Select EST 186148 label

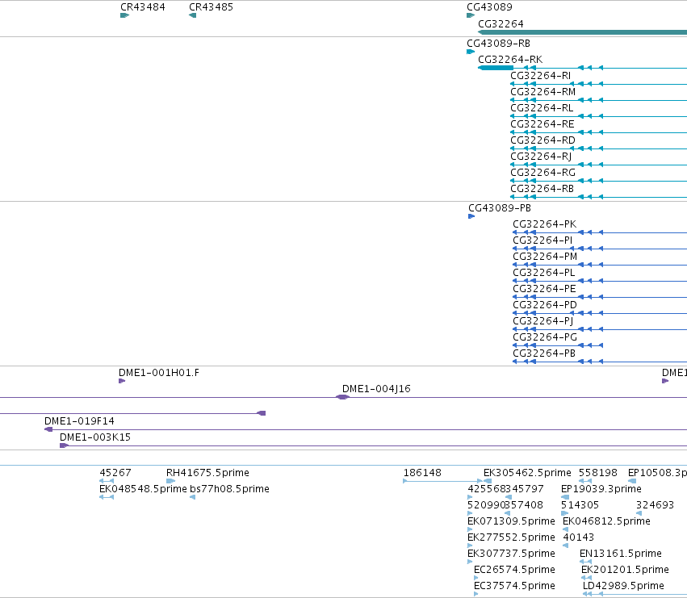(422, 473)
